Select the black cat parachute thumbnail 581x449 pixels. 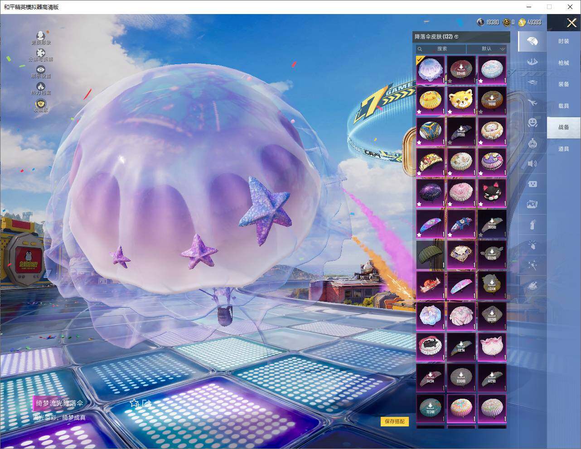click(492, 192)
